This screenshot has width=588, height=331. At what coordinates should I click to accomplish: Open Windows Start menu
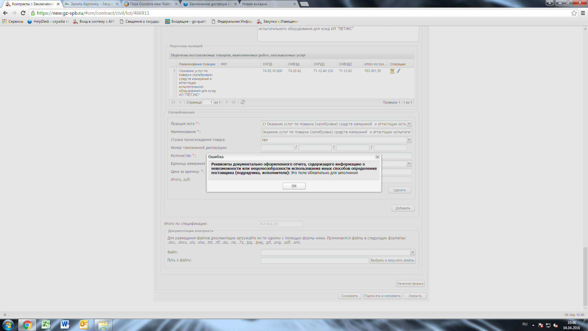coord(8,325)
